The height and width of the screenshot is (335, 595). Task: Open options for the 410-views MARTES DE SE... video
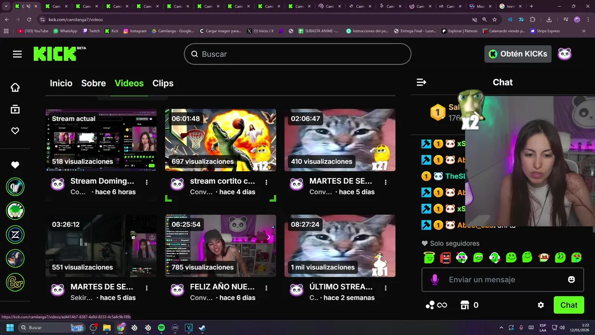click(386, 182)
